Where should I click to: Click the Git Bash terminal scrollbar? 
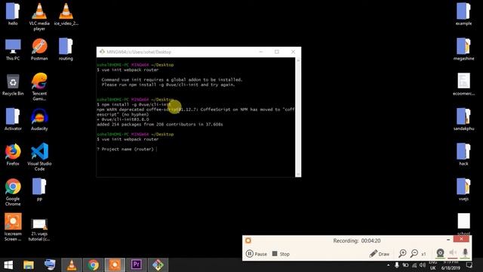point(297,117)
